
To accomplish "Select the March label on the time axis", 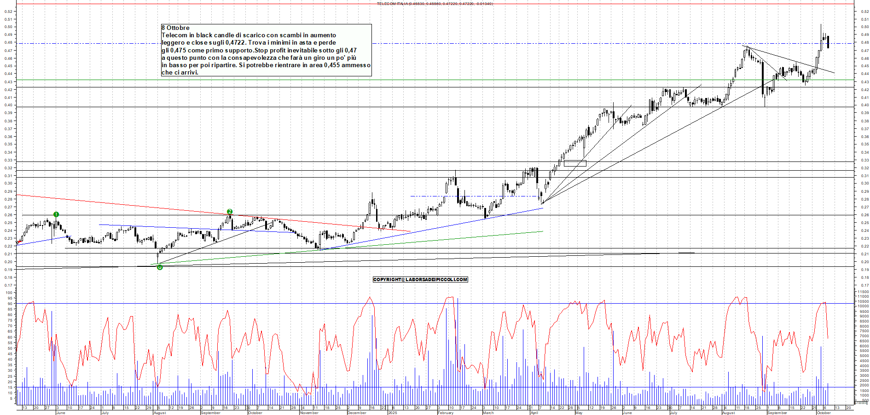I will [488, 413].
